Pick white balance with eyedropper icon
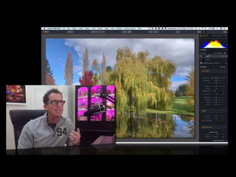The image size is (236, 177). pyautogui.click(x=212, y=78)
